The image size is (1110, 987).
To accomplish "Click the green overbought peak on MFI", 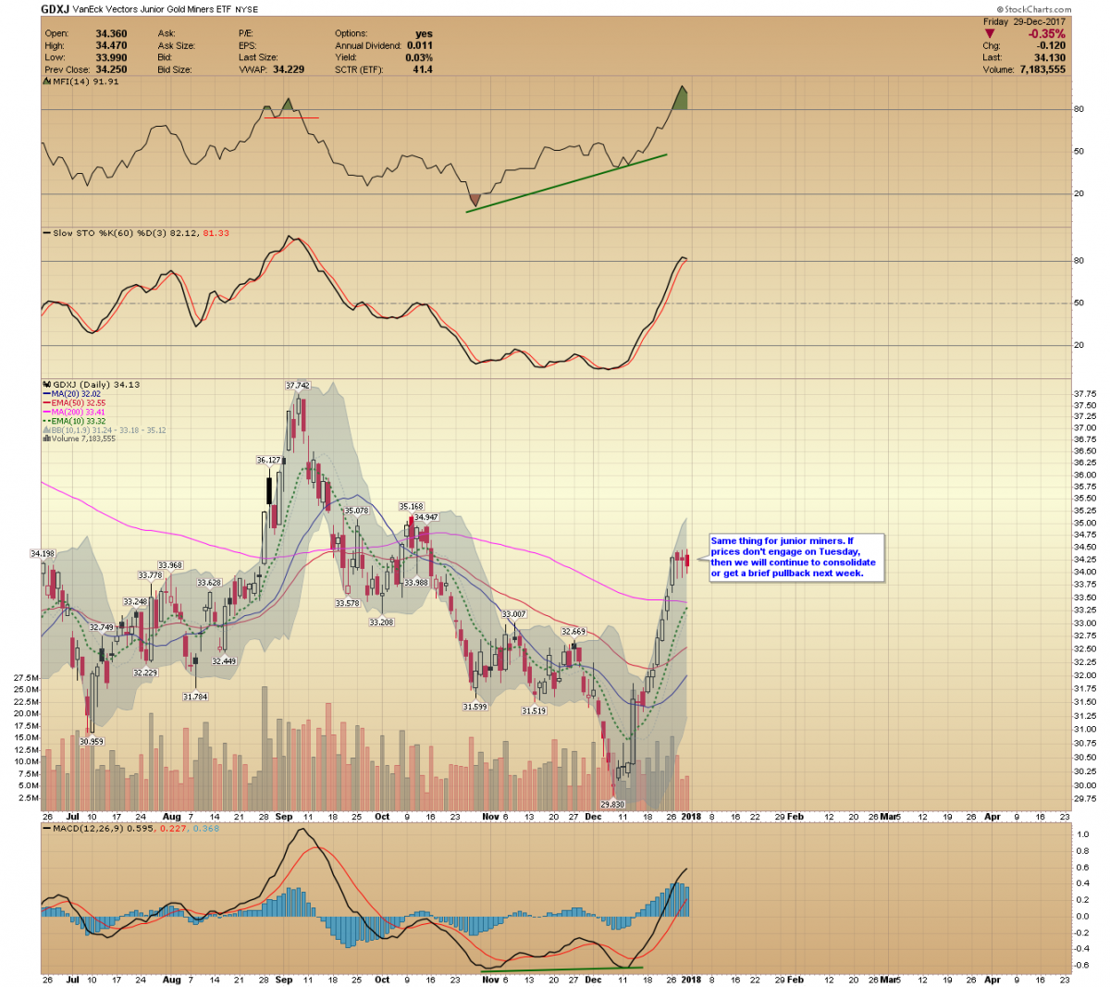I will [x=682, y=98].
